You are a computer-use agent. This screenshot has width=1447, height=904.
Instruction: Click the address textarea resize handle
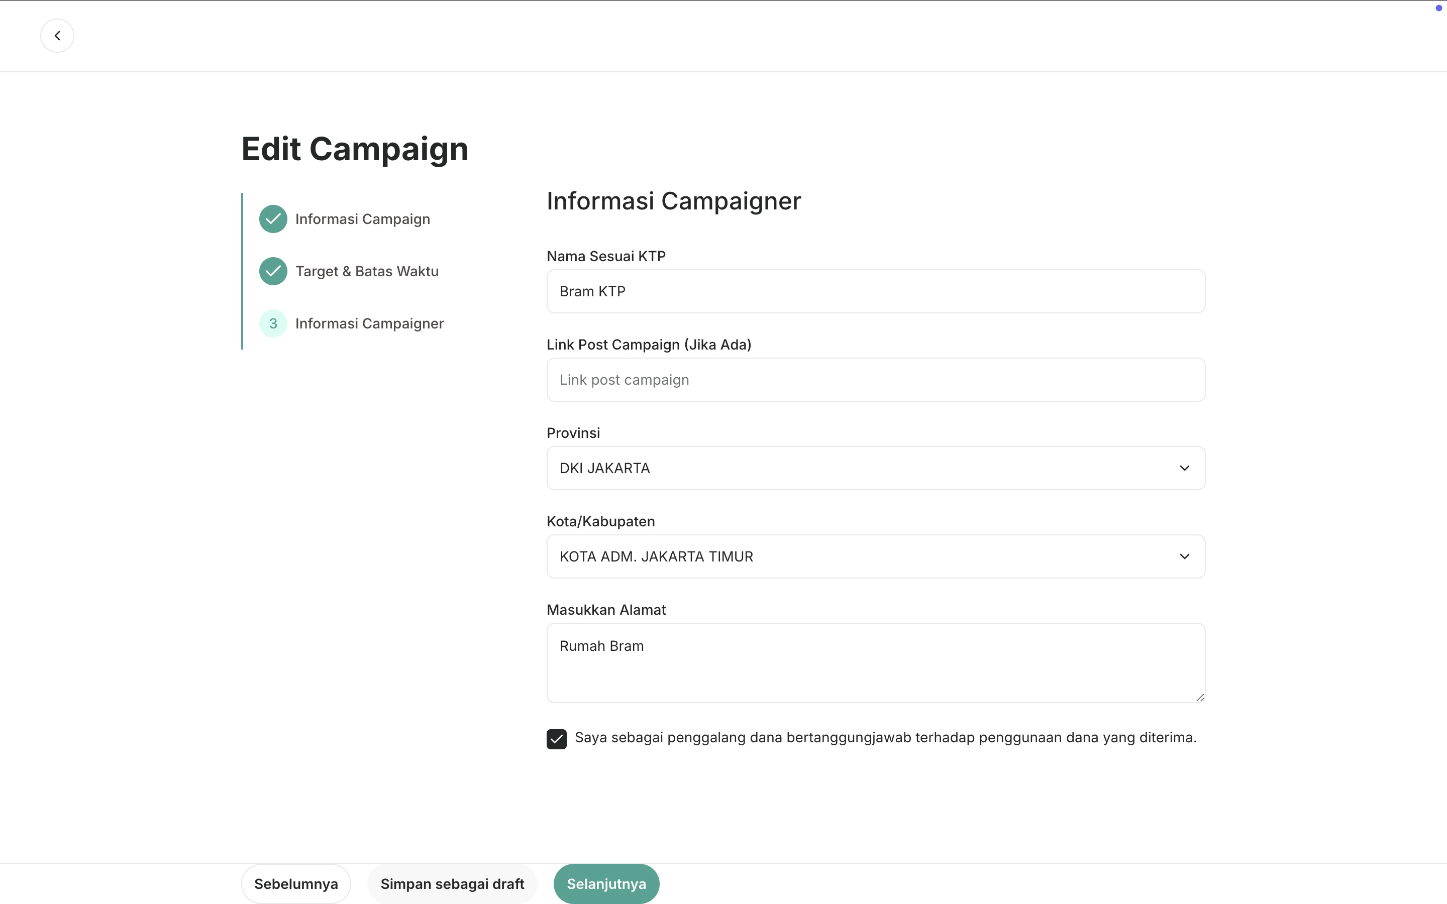pos(1199,697)
